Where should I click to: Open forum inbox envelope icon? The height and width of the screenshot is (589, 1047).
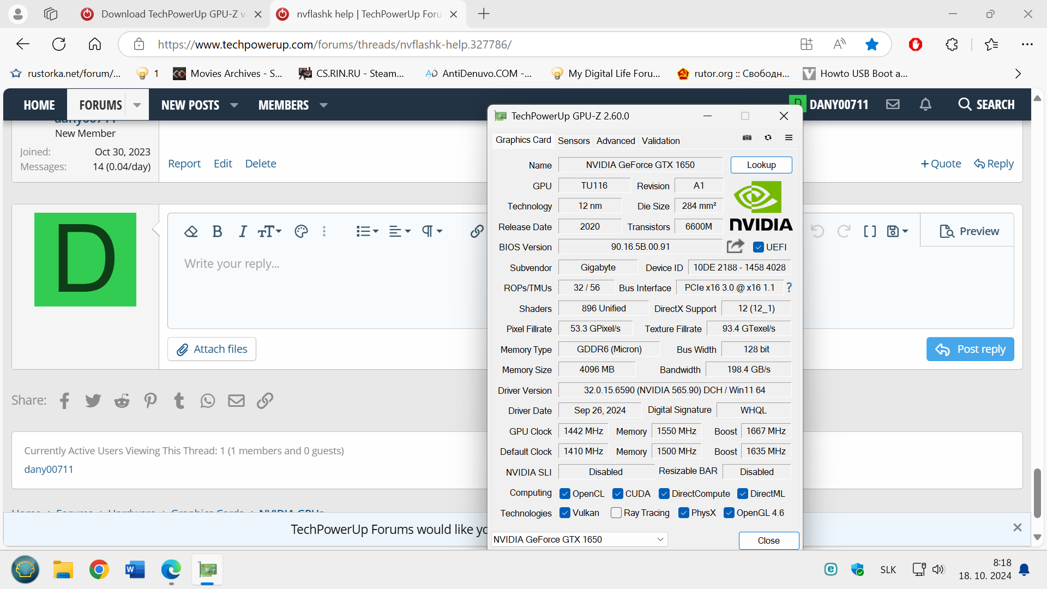click(893, 104)
